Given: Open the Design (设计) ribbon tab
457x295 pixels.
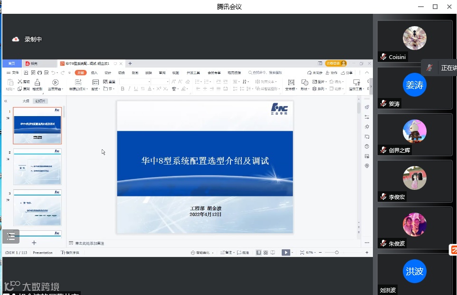Looking at the screenshot, I should tap(108, 73).
